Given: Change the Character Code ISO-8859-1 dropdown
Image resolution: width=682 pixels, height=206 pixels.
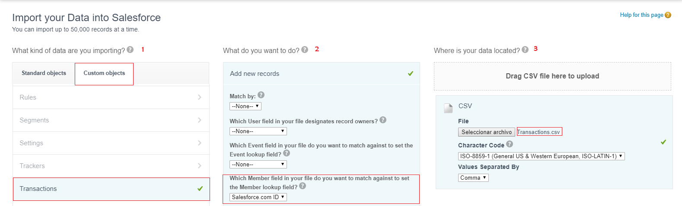Looking at the screenshot, I should [x=542, y=156].
